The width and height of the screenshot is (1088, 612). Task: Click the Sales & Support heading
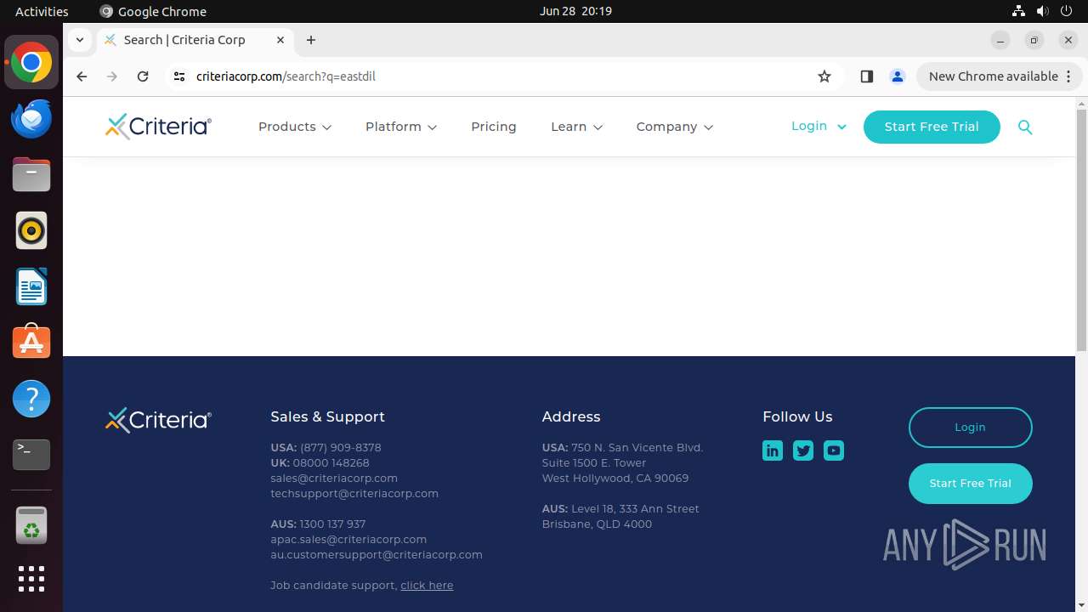(x=327, y=417)
